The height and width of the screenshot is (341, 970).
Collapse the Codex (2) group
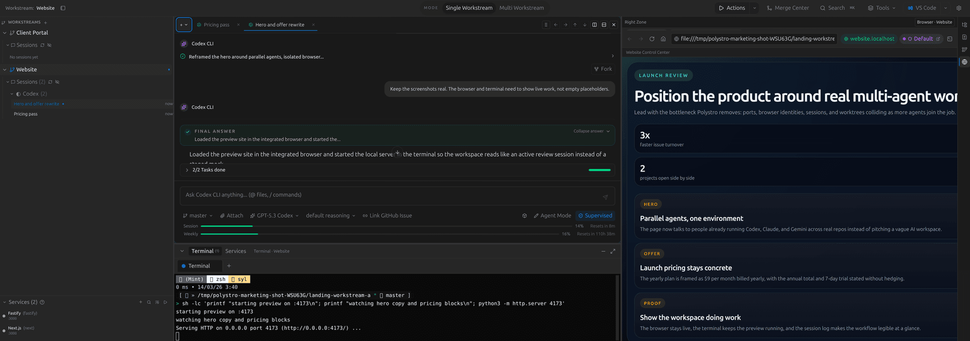(x=12, y=94)
